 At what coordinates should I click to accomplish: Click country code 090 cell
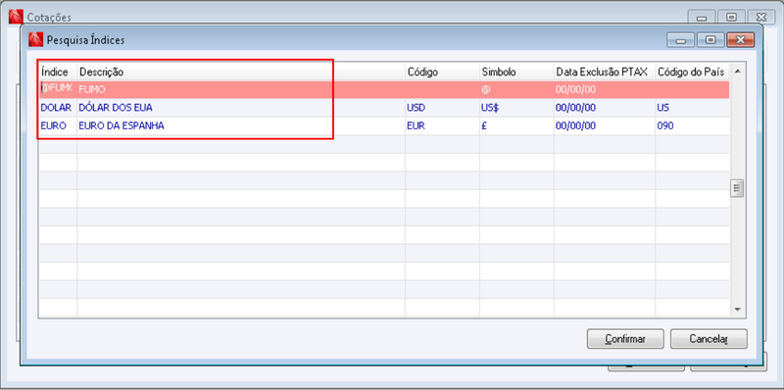[692, 126]
